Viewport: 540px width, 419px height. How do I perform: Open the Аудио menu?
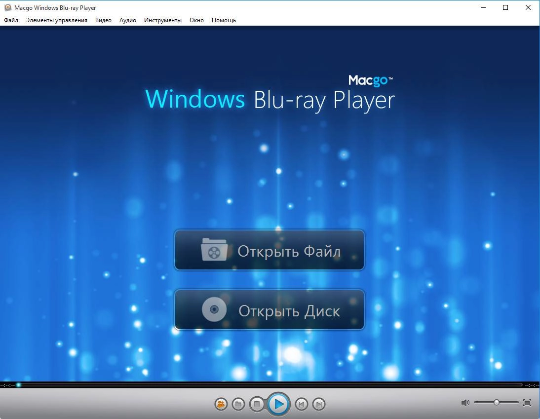point(128,20)
